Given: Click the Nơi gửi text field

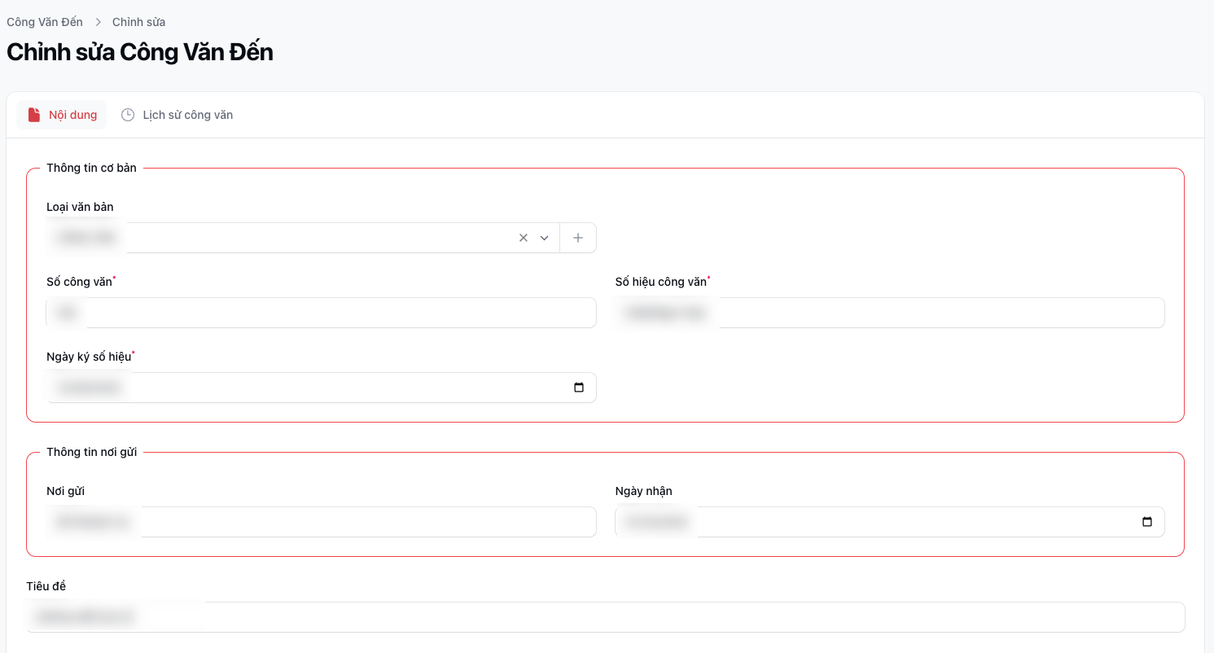Looking at the screenshot, I should tap(321, 522).
